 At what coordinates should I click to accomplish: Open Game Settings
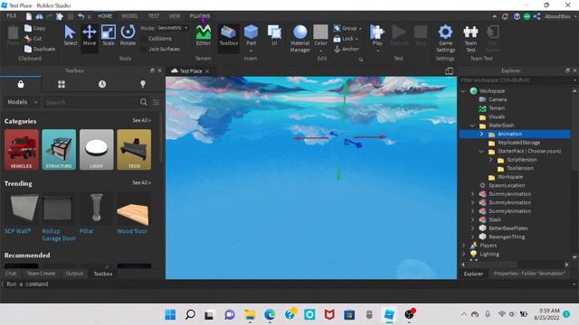click(445, 38)
